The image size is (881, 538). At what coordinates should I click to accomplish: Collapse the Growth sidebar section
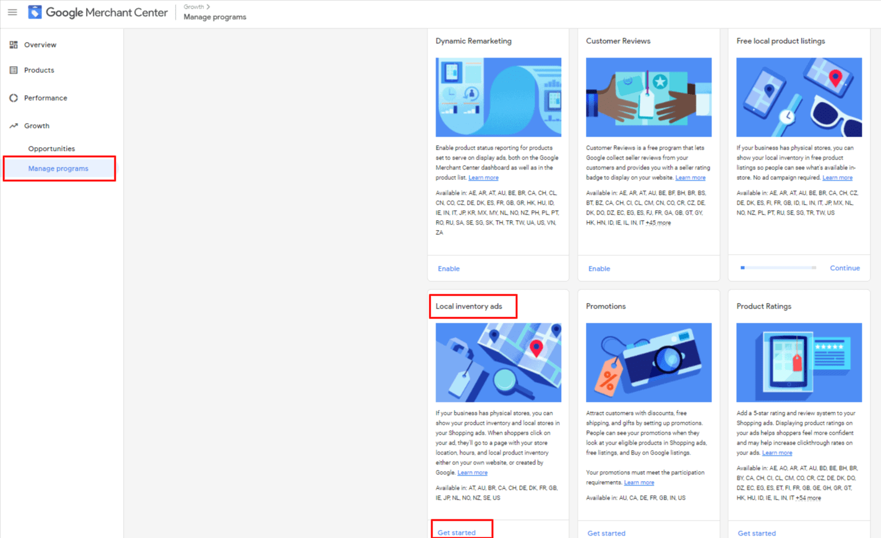pyautogui.click(x=37, y=126)
